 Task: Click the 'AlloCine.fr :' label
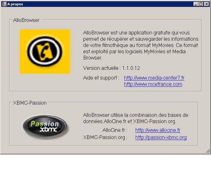[115, 130]
